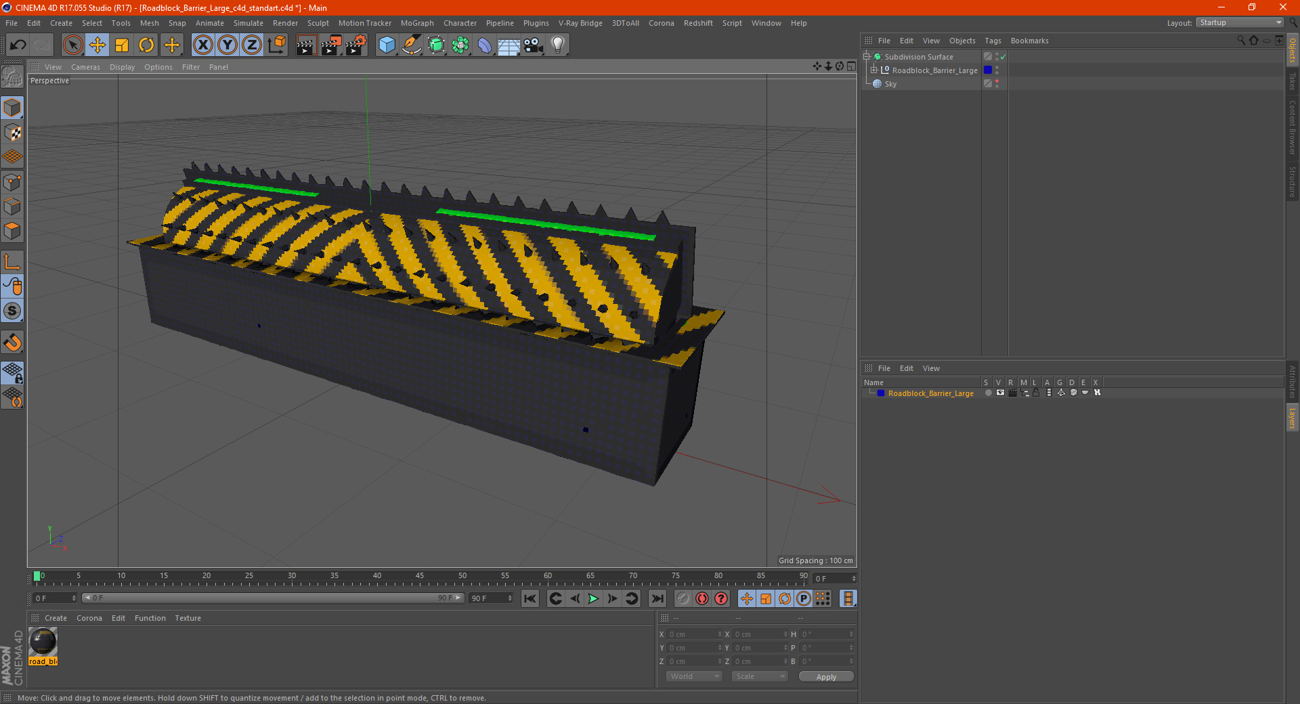Image resolution: width=1300 pixels, height=704 pixels.
Task: Open the World coordinate dropdown
Action: click(694, 677)
